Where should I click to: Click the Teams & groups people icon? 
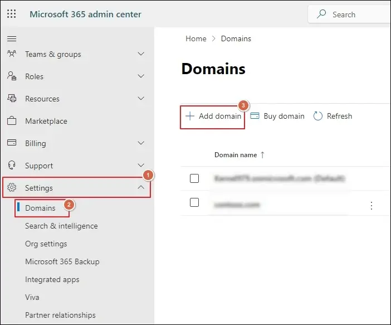(12, 54)
